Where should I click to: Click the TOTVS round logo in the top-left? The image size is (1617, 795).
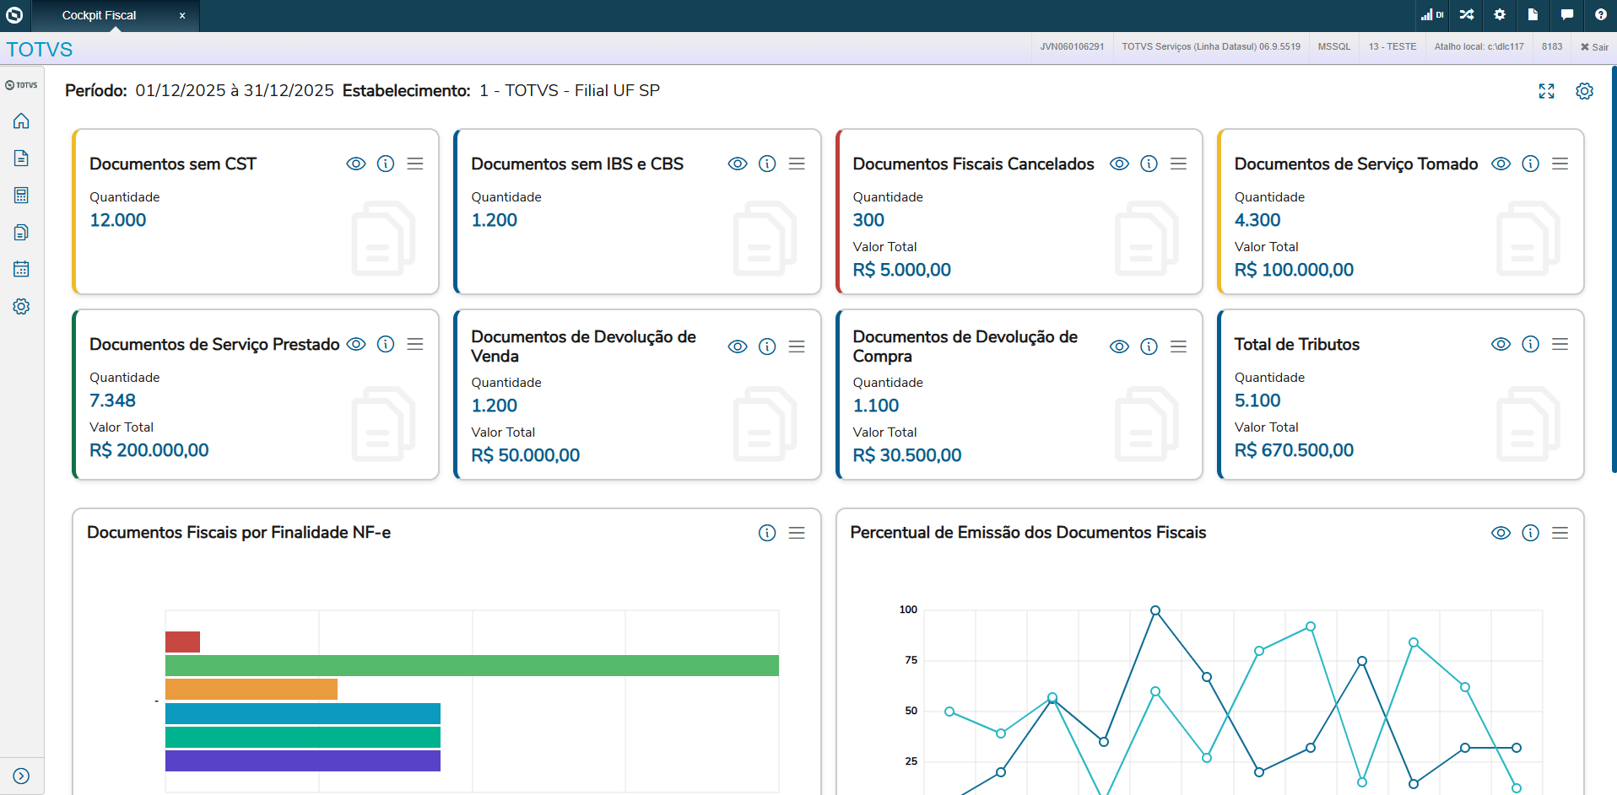pos(14,15)
